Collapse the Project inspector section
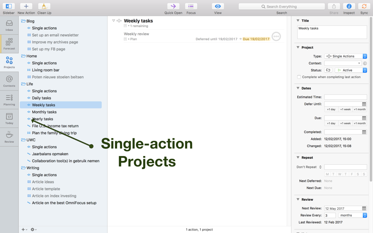 [298, 47]
